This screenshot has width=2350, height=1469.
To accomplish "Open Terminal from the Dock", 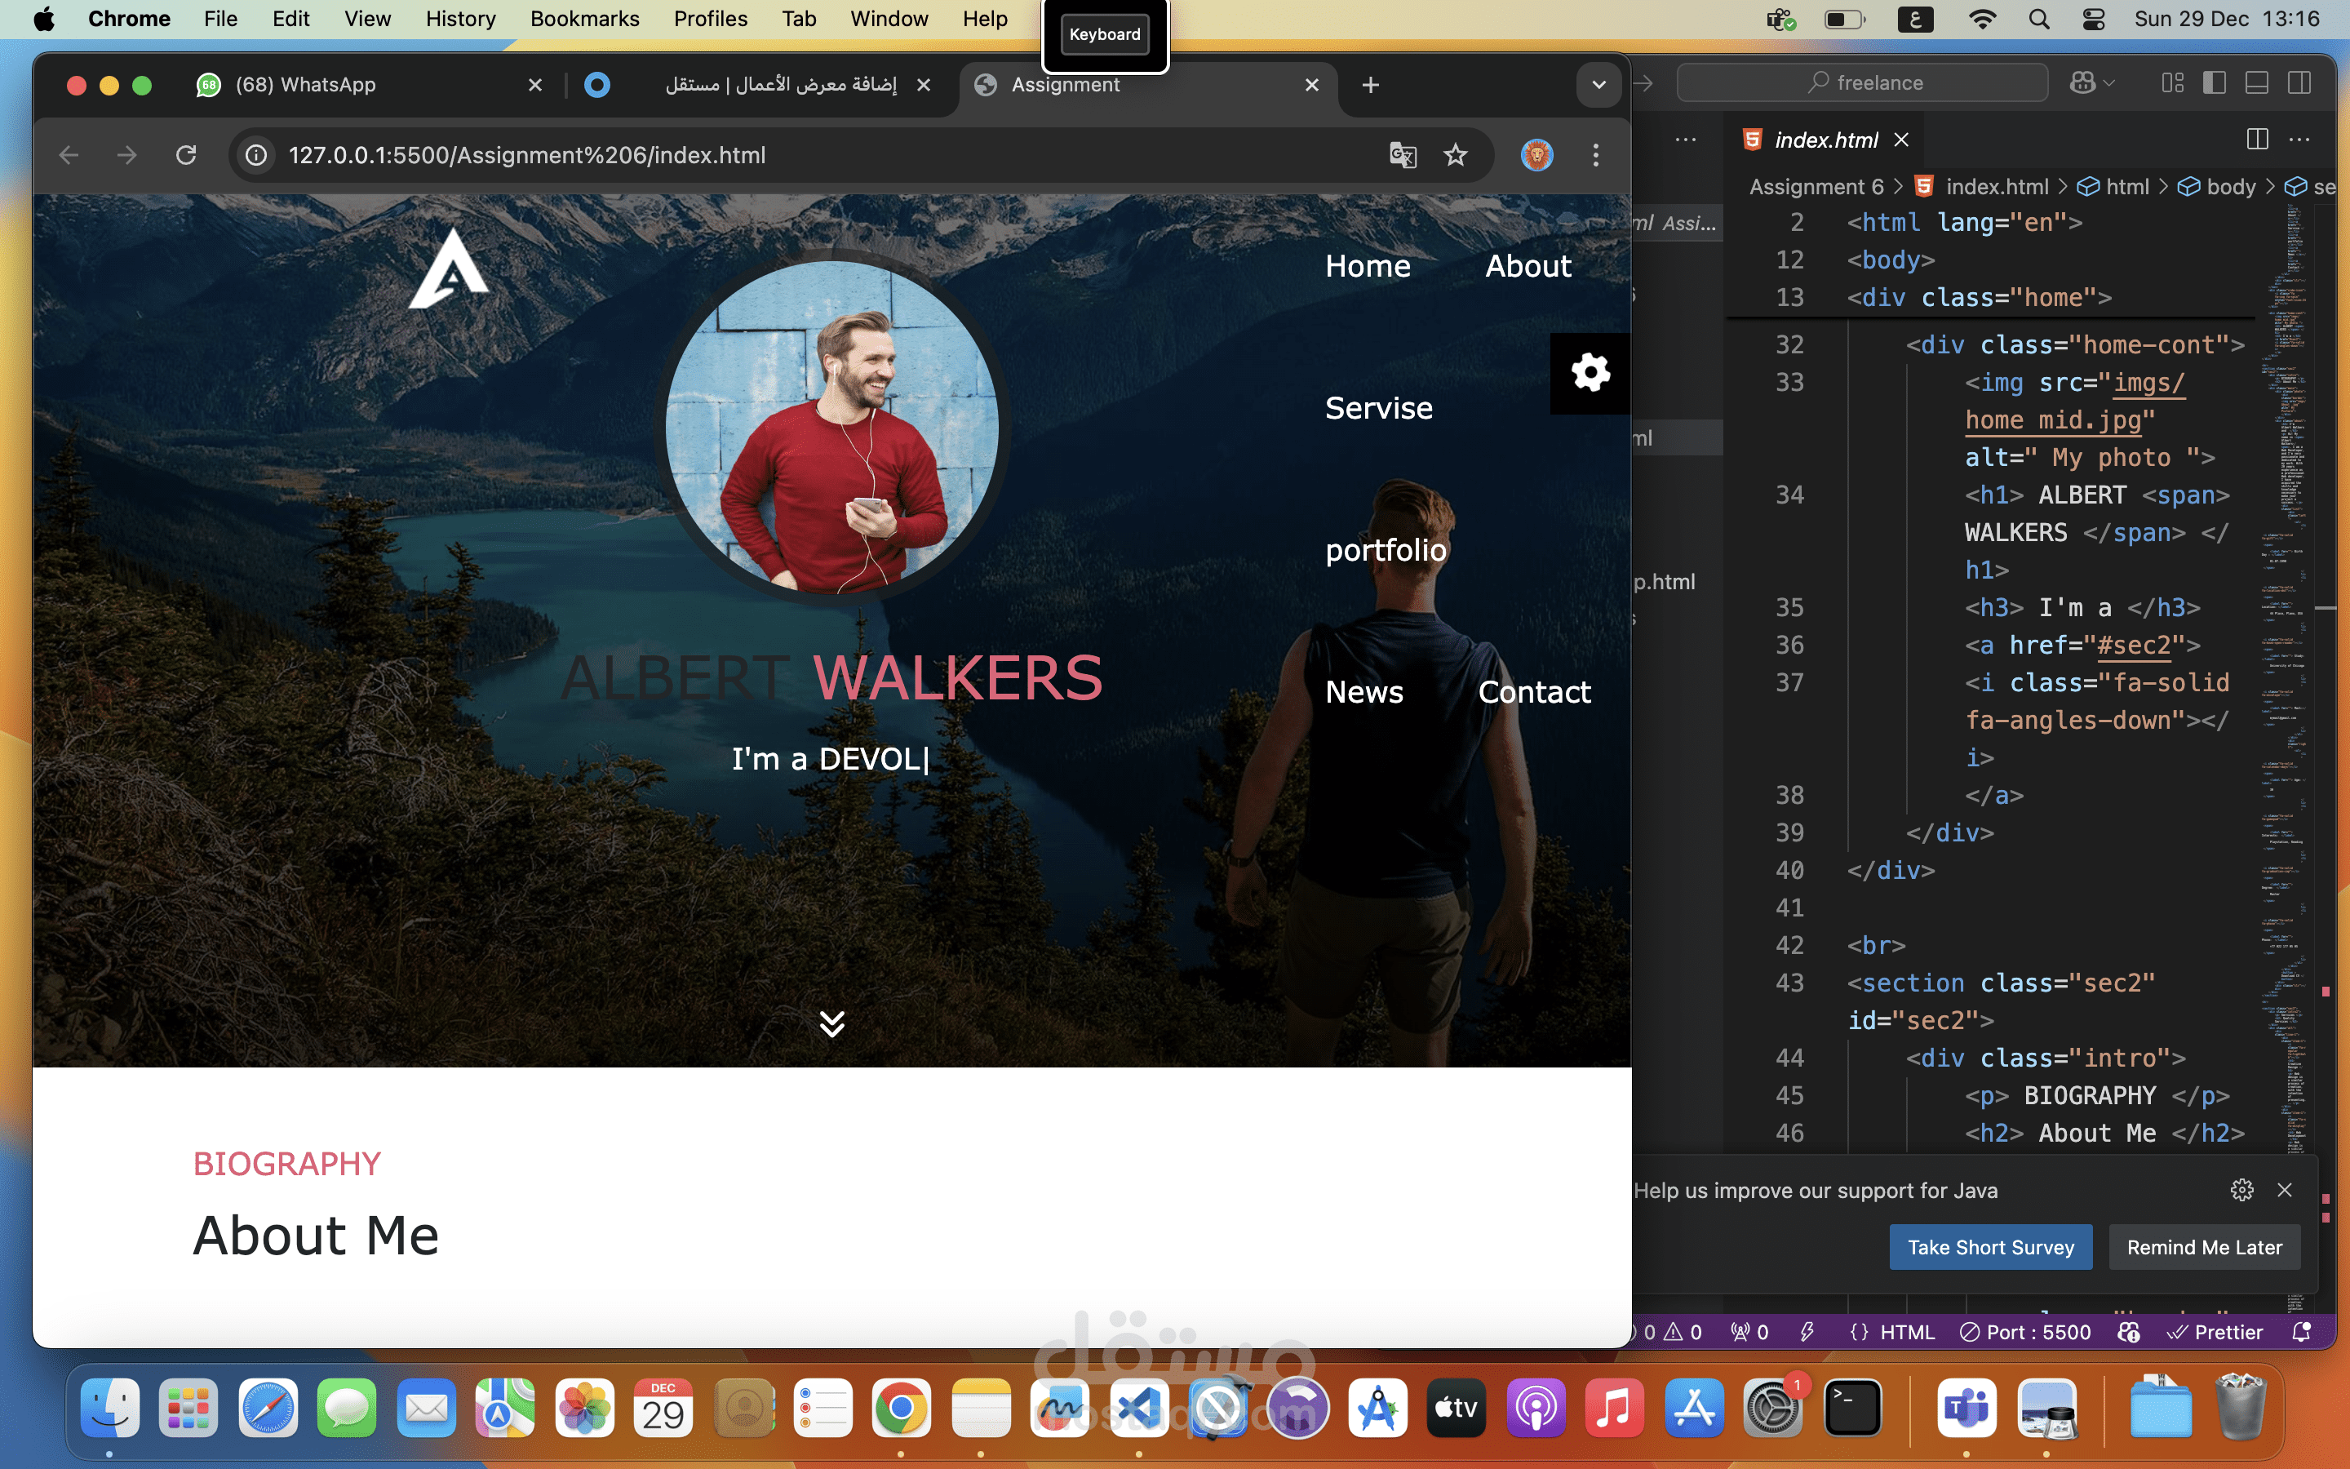I will click(1853, 1408).
